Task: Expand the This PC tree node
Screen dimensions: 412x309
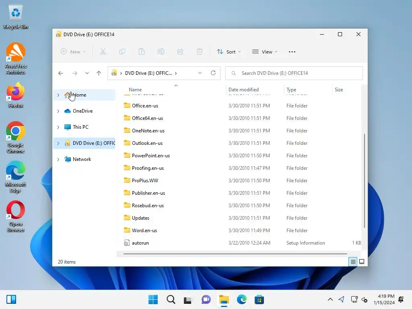Action: pyautogui.click(x=58, y=127)
